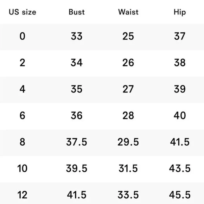204x204 pixels.
Task: Select the size 0 row label
Action: point(23,36)
